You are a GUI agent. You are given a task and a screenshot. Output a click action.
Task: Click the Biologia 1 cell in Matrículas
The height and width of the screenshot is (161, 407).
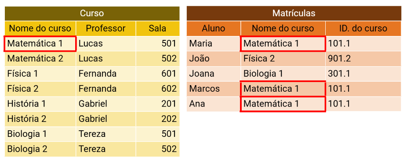(x=283, y=74)
